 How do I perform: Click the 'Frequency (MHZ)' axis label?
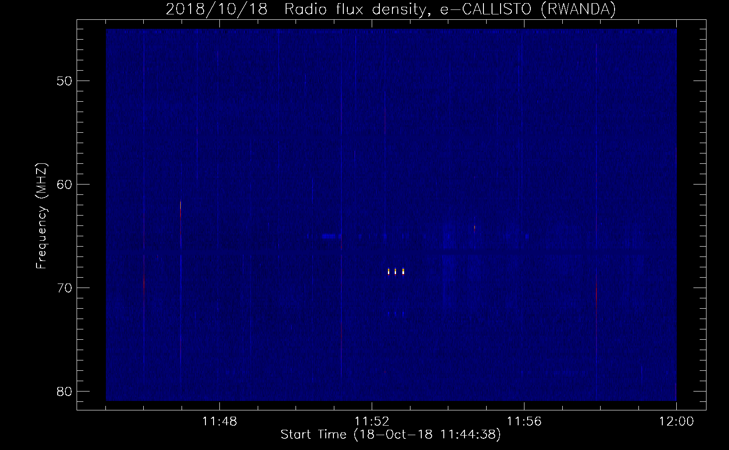(x=41, y=216)
